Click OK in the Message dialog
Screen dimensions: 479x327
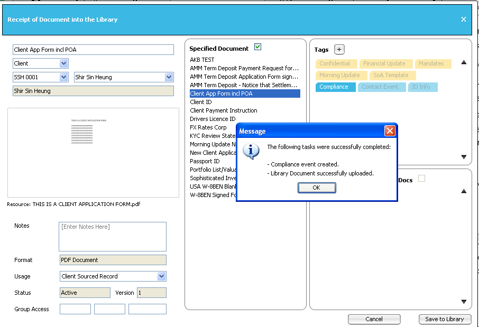pos(316,188)
